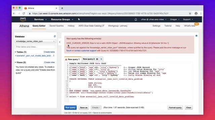Click line 18 select statement in editor
Screen dimensions: 215x120
tap(101, 97)
